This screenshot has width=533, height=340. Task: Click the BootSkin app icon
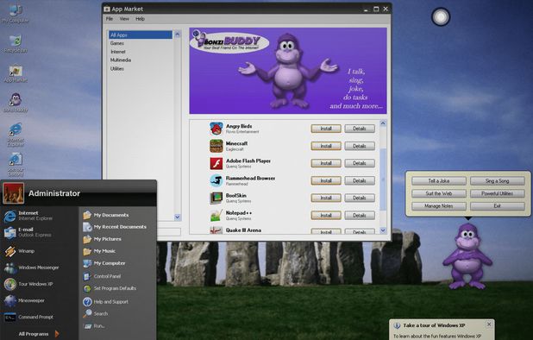216,198
